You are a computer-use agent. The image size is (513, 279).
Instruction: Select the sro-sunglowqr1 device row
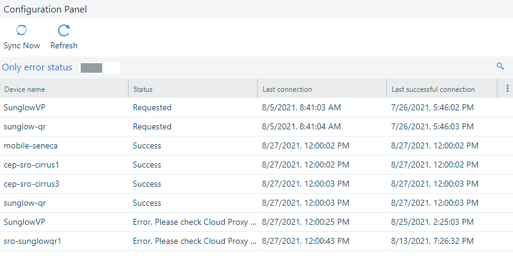point(32,241)
